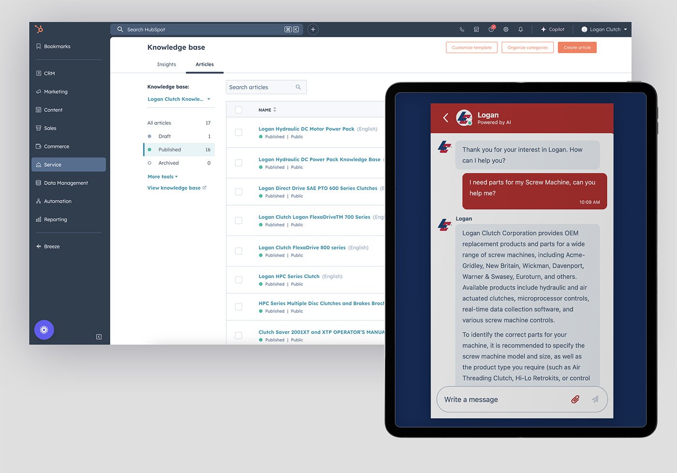The image size is (677, 473).
Task: Toggle select-all checkbox in table header
Action: 238,110
